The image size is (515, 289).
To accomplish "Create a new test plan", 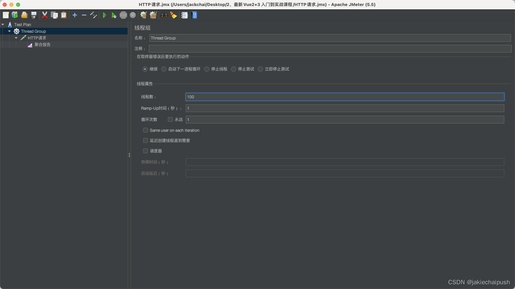I will (x=6, y=15).
